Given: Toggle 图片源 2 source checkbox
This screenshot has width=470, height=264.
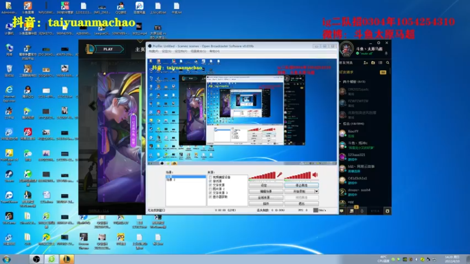Looking at the screenshot, I should 210,189.
